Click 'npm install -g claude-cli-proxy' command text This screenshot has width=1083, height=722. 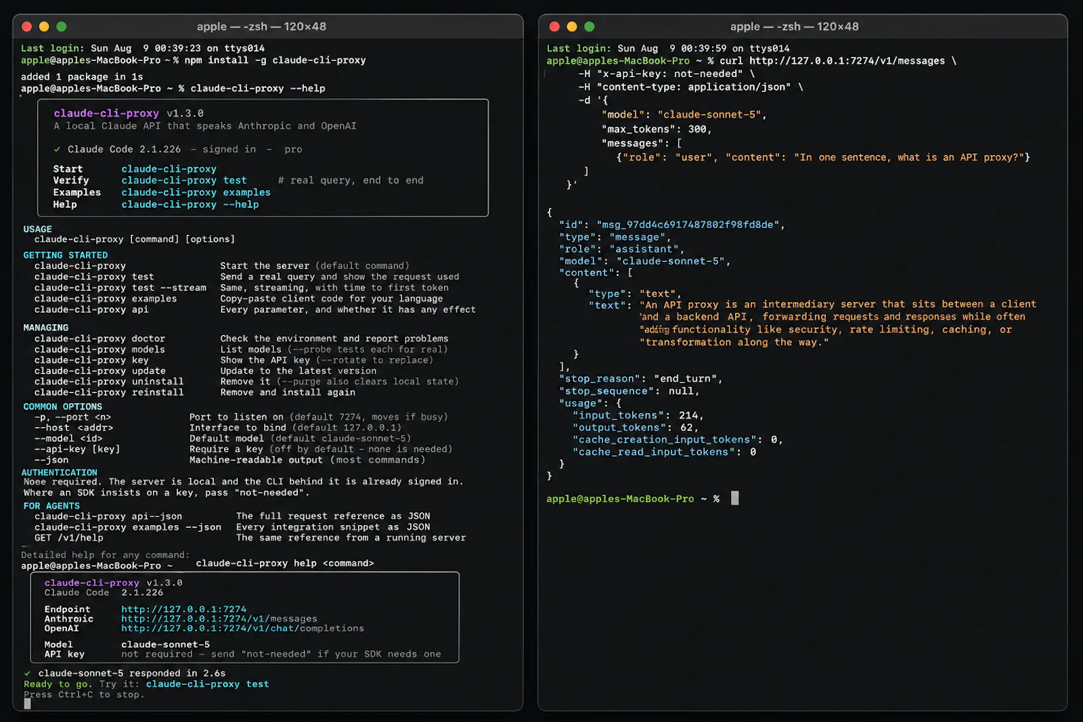[x=275, y=60]
